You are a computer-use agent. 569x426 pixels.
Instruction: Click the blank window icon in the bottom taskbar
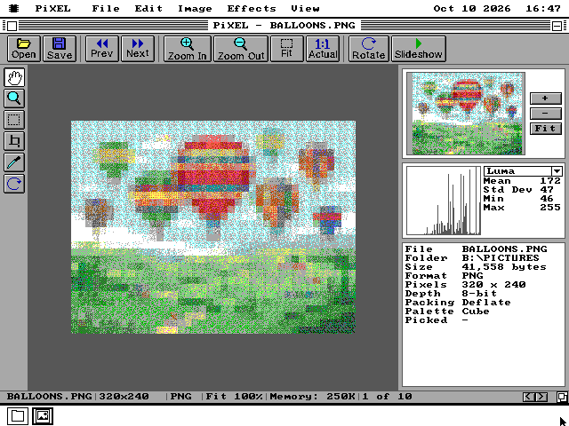[x=18, y=415]
